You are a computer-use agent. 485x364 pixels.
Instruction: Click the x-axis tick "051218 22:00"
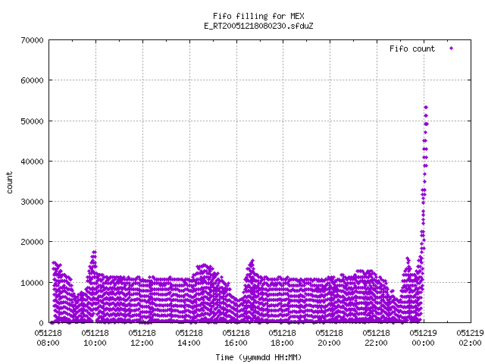[376, 338]
